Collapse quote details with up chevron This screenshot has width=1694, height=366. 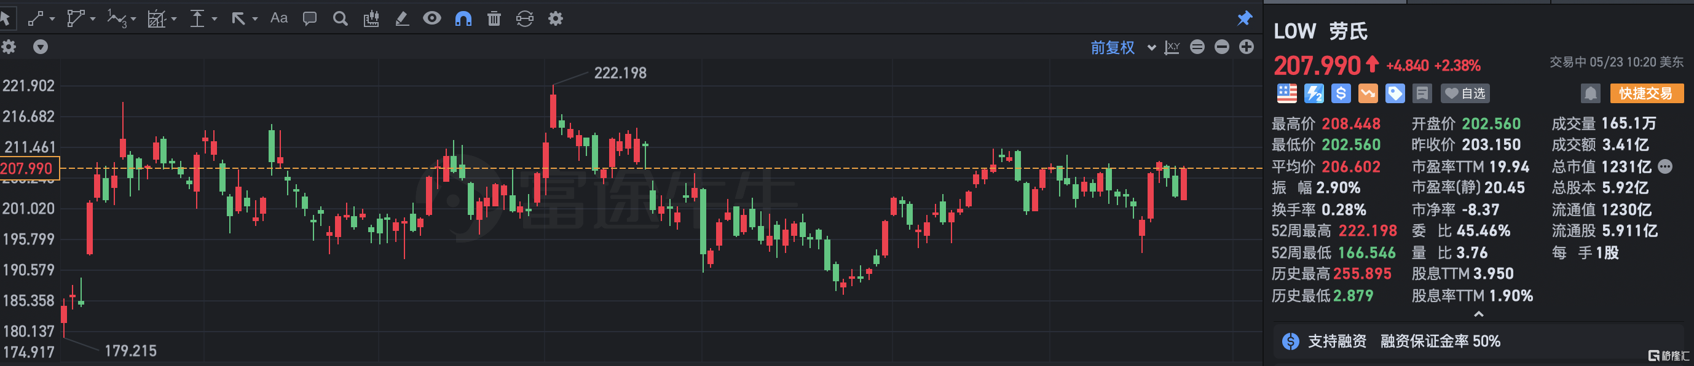(x=1478, y=314)
